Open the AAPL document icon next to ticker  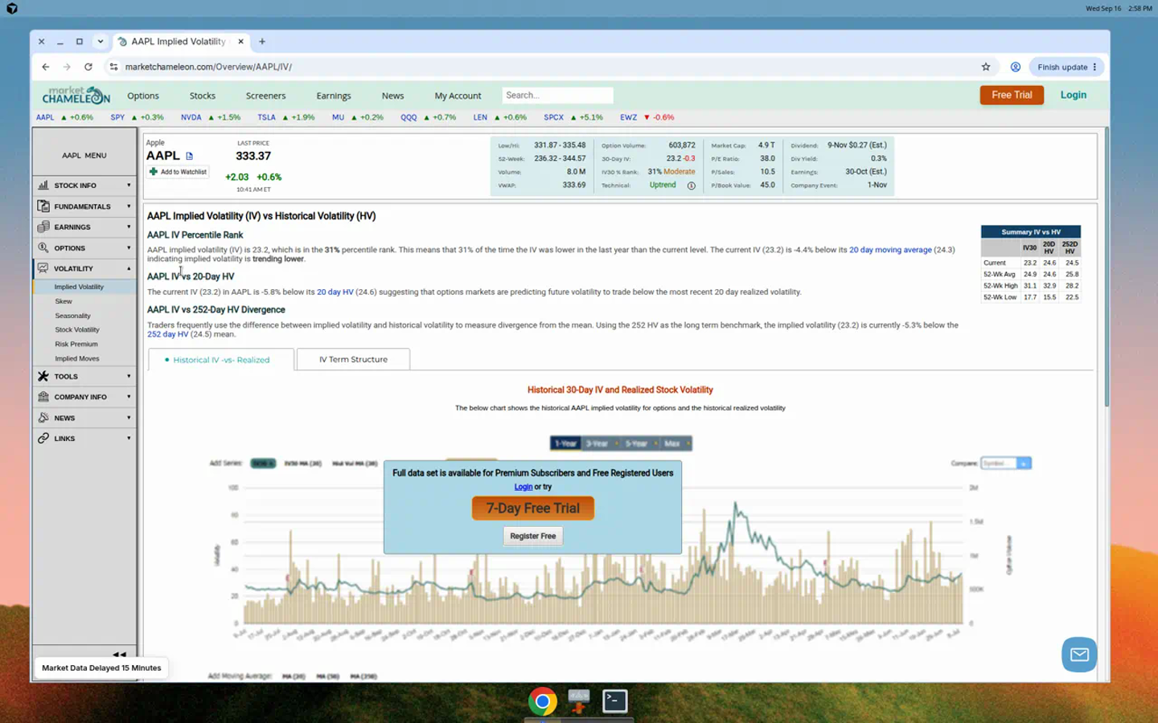tap(190, 156)
